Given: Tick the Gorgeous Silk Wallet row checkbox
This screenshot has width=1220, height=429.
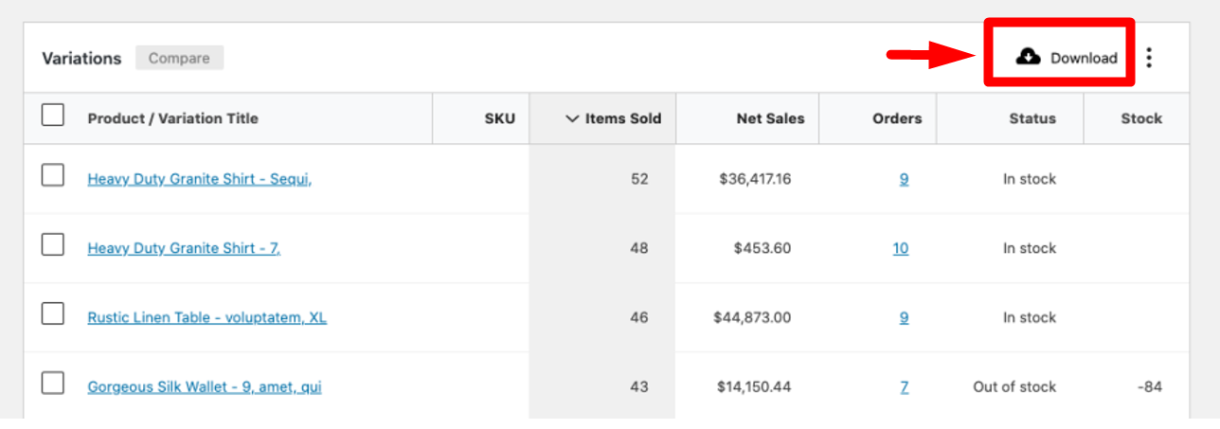Looking at the screenshot, I should coord(53,383).
